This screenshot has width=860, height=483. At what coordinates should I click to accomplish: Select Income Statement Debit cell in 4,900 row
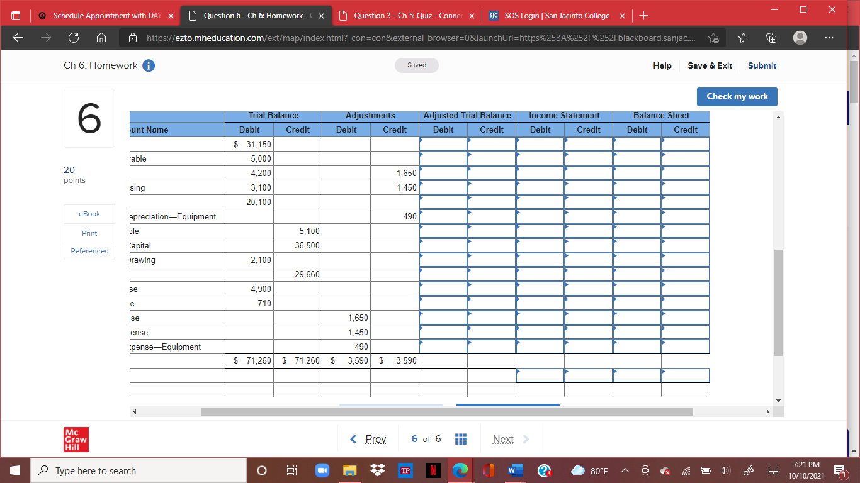point(540,289)
